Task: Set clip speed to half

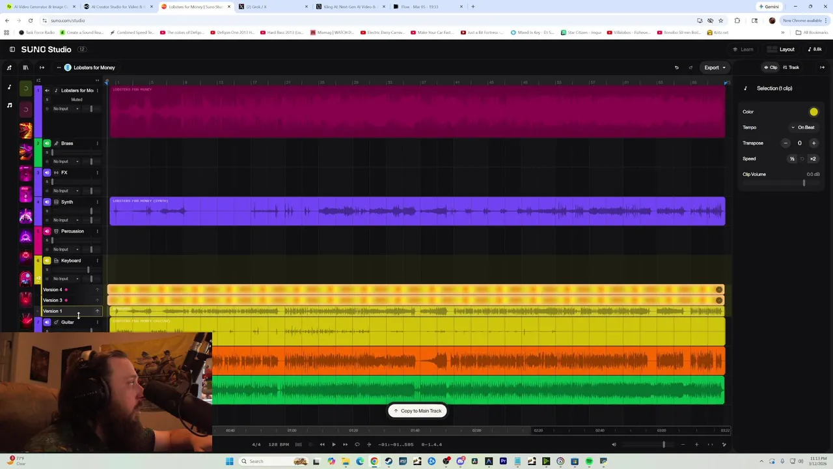Action: point(792,159)
